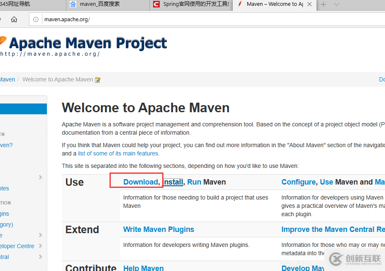Click the red C favicon on Spring tab
Screen dimensions: 385x271
156,4
